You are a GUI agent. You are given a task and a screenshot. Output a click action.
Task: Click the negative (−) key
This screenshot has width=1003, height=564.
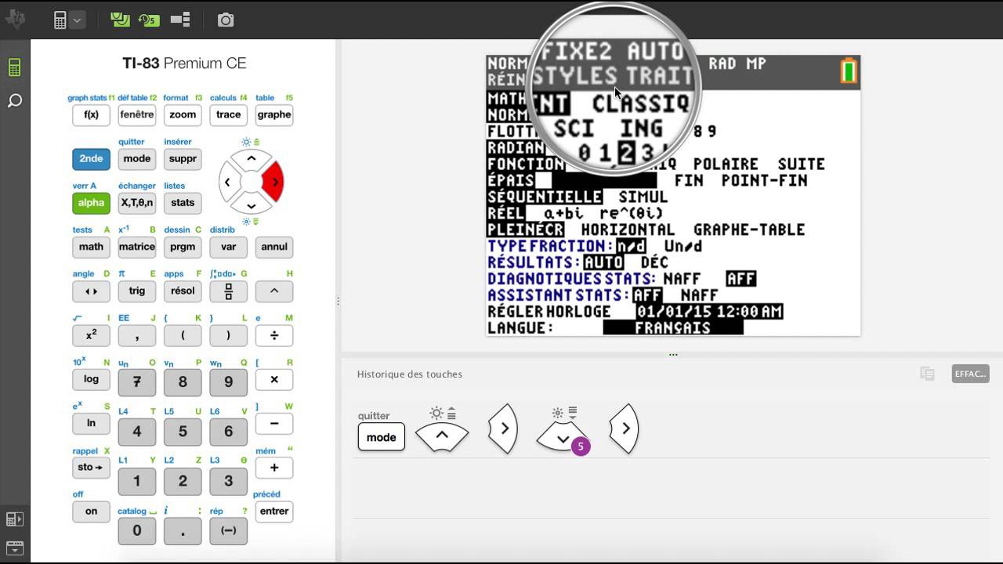pos(229,531)
